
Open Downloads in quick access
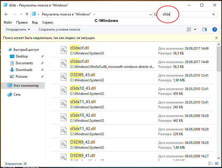24,70
